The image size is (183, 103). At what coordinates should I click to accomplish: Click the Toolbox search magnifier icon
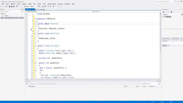(22, 11)
